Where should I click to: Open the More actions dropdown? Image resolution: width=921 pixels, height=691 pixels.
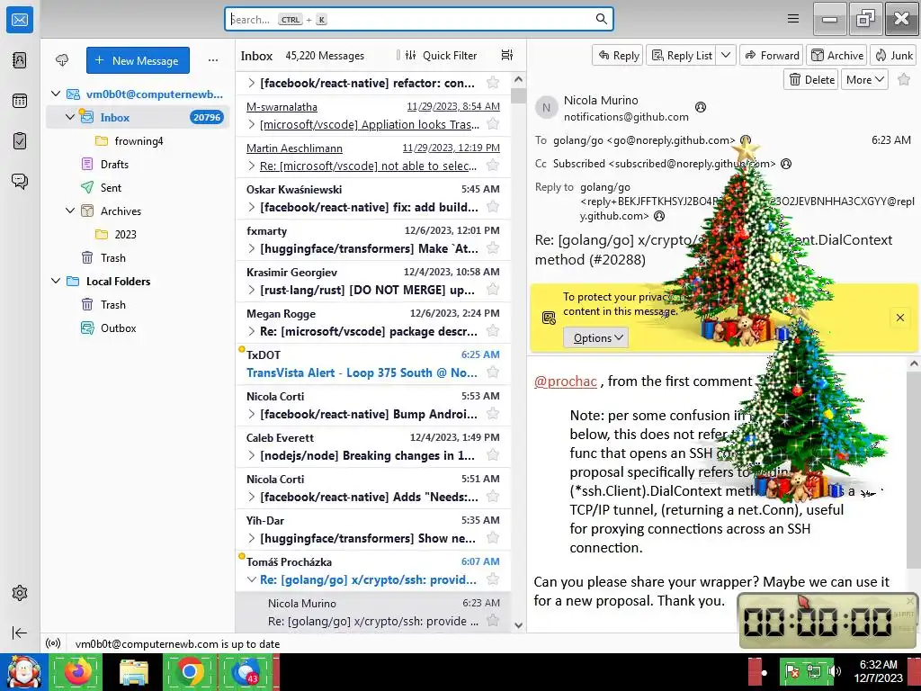pyautogui.click(x=864, y=79)
